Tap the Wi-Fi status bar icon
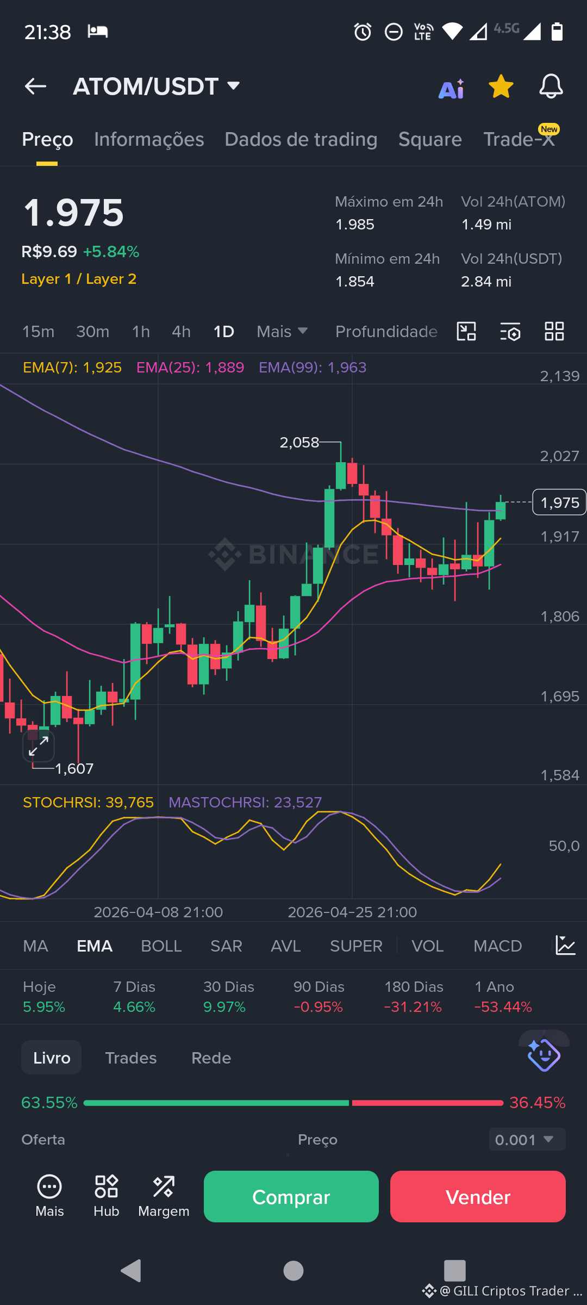 [452, 32]
